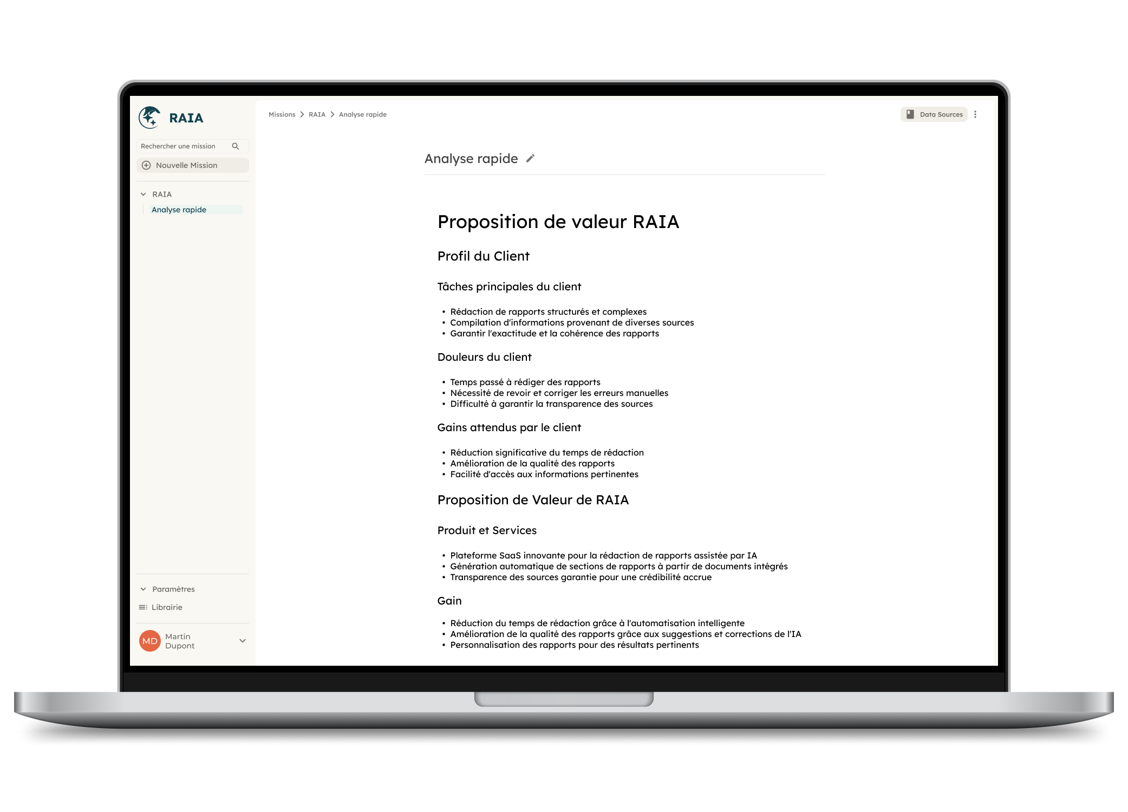Focus the Rechercher une mission field

(178, 146)
